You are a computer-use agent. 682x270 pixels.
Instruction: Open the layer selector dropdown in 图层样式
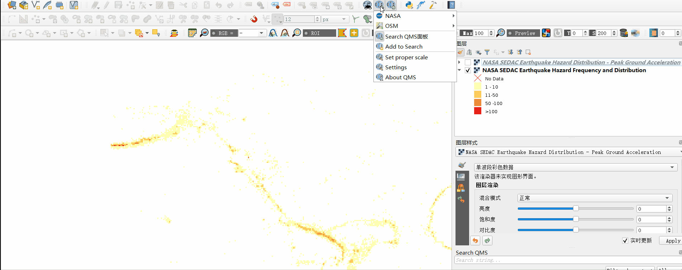click(569, 152)
